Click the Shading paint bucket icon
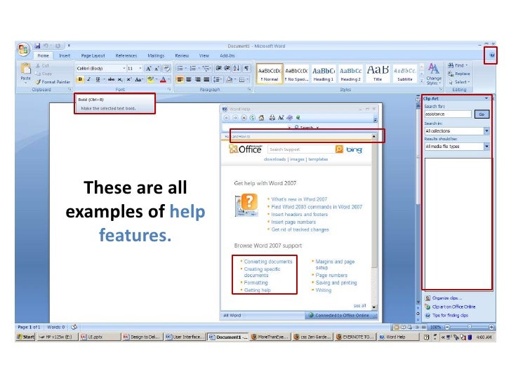The height and width of the screenshot is (383, 511). click(x=229, y=79)
